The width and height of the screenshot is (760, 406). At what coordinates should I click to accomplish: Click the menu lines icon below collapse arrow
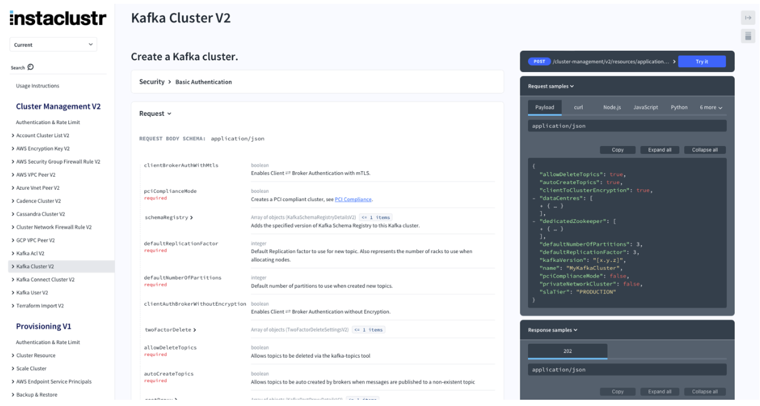coord(747,36)
